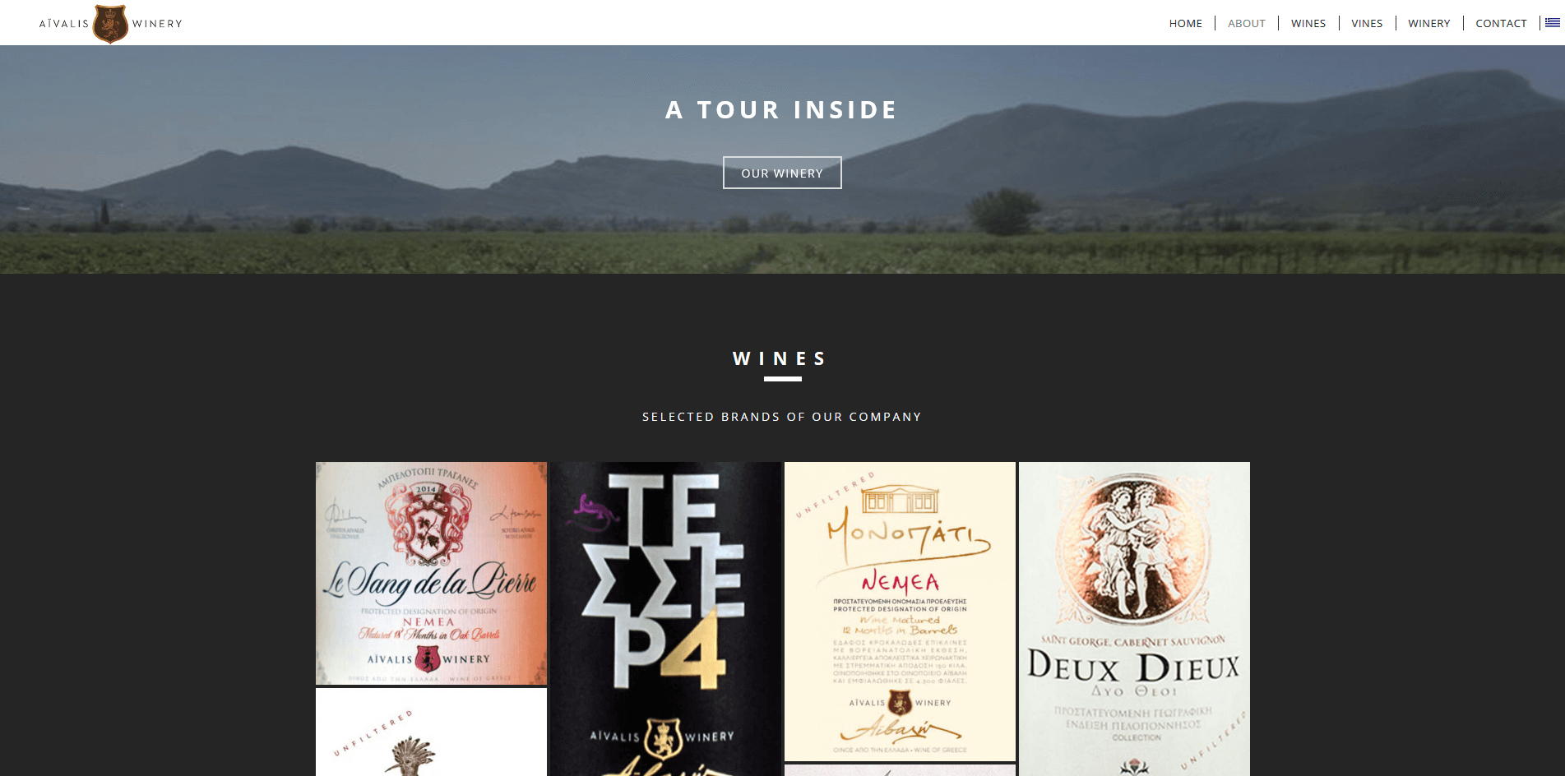Image resolution: width=1565 pixels, height=776 pixels.
Task: Open the partially visible label below Monopati
Action: pyautogui.click(x=900, y=770)
